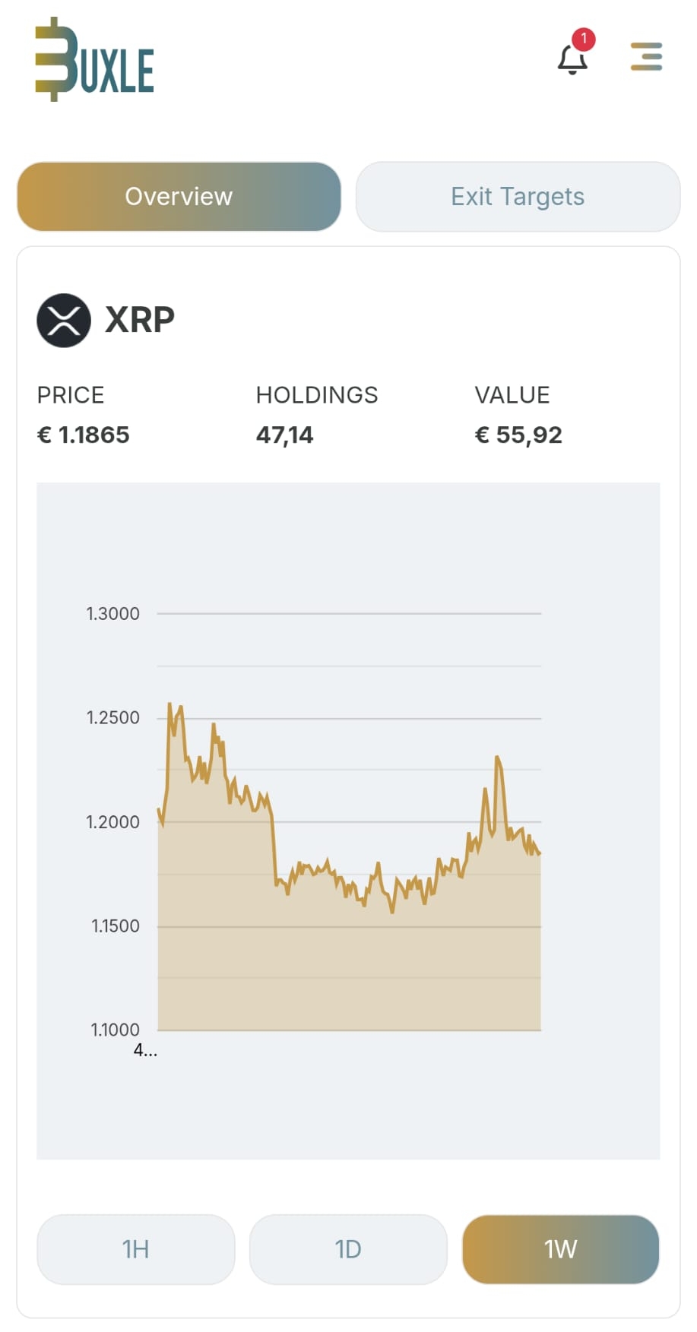Select the 1H chart timeframe
This screenshot has height=1332, width=697.
[x=136, y=1249]
